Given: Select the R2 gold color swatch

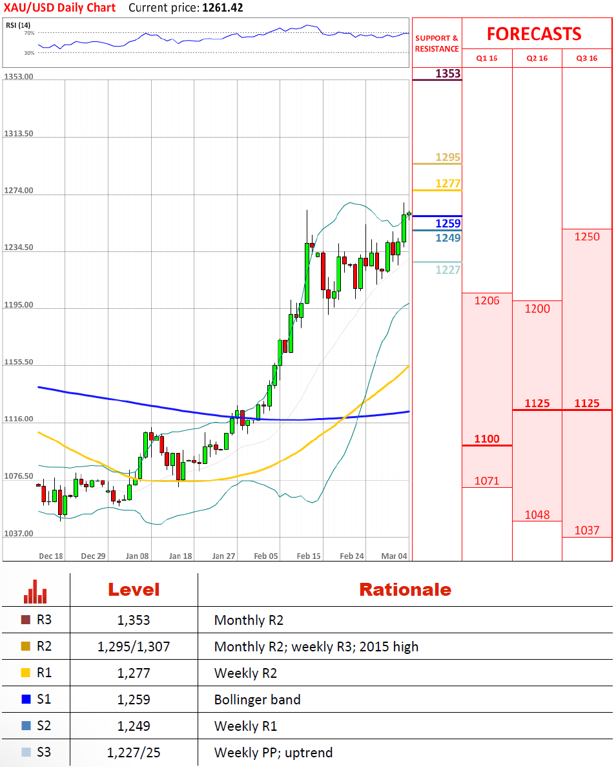Looking at the screenshot, I should 26,646.
